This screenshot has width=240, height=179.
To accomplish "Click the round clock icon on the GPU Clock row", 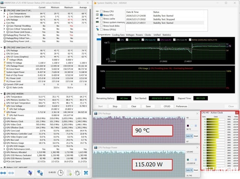I will (4, 118).
